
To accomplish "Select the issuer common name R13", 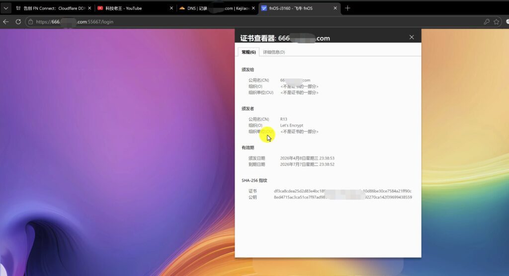I will click(283, 119).
